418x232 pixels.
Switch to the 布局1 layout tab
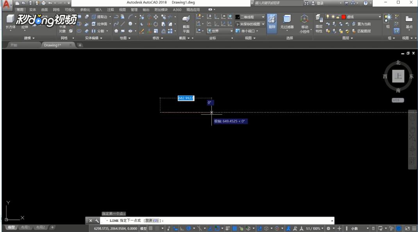click(x=26, y=227)
